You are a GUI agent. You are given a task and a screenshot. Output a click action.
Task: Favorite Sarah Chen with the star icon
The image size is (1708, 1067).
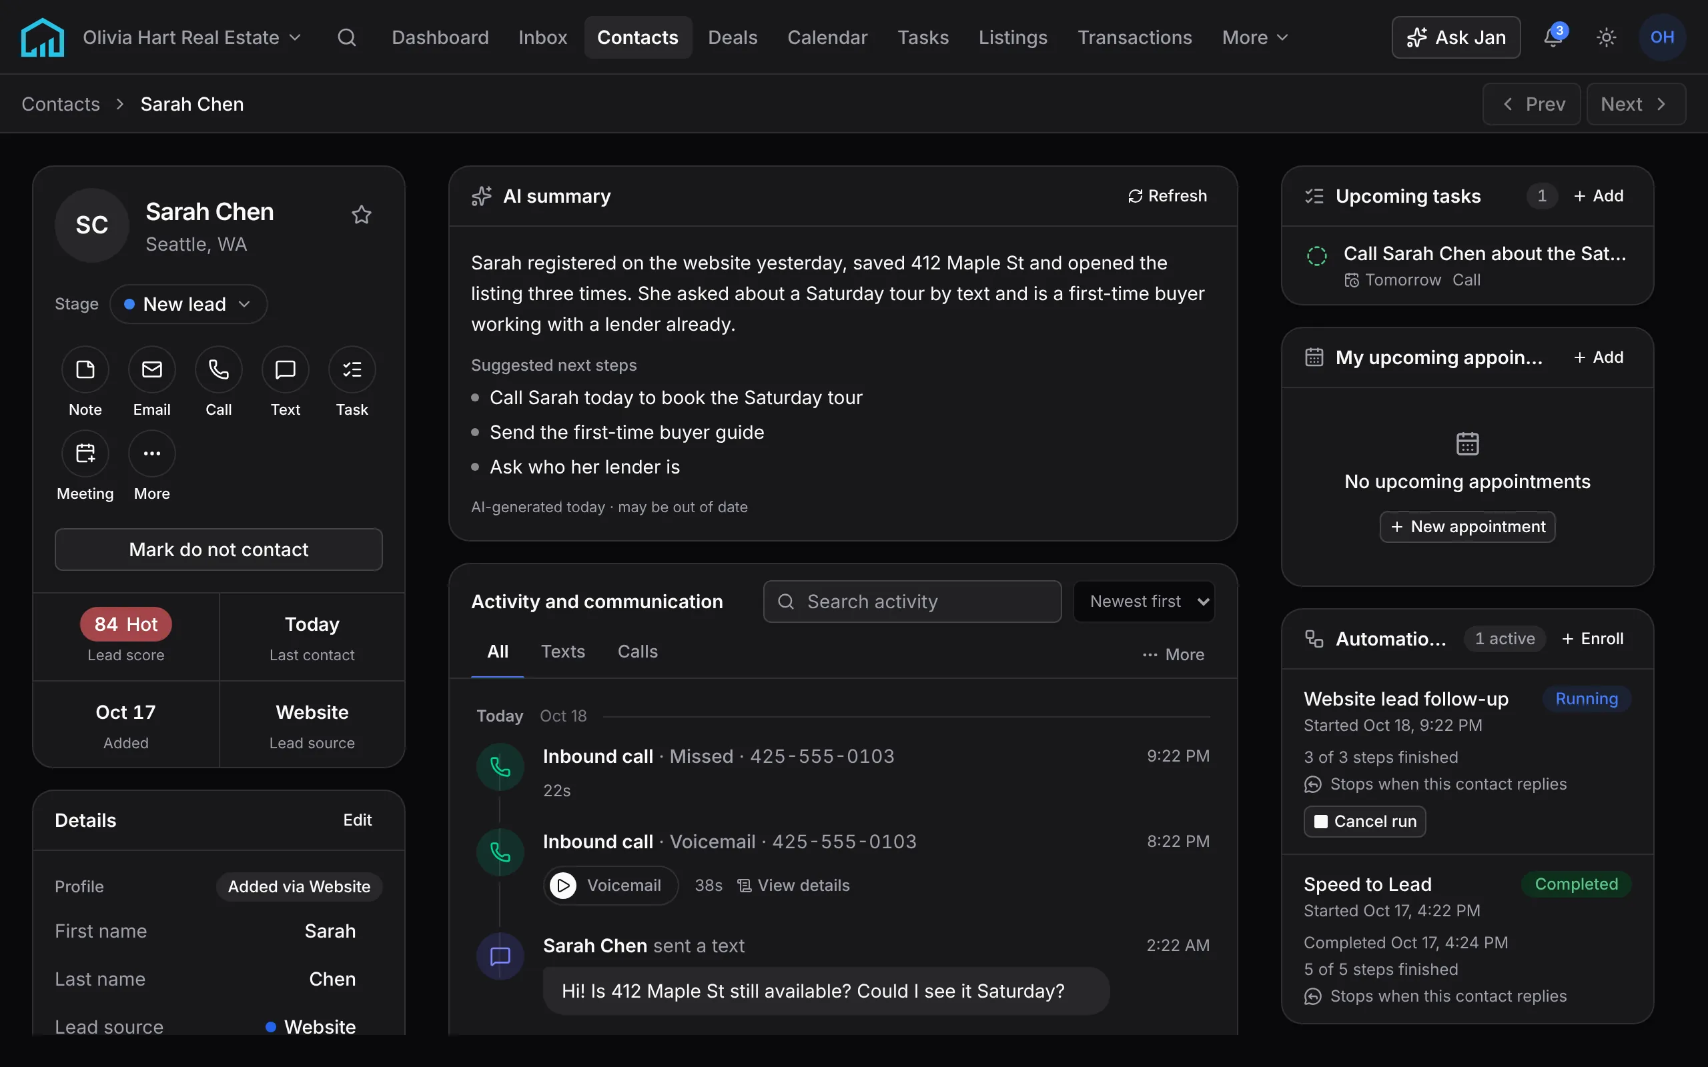click(362, 215)
